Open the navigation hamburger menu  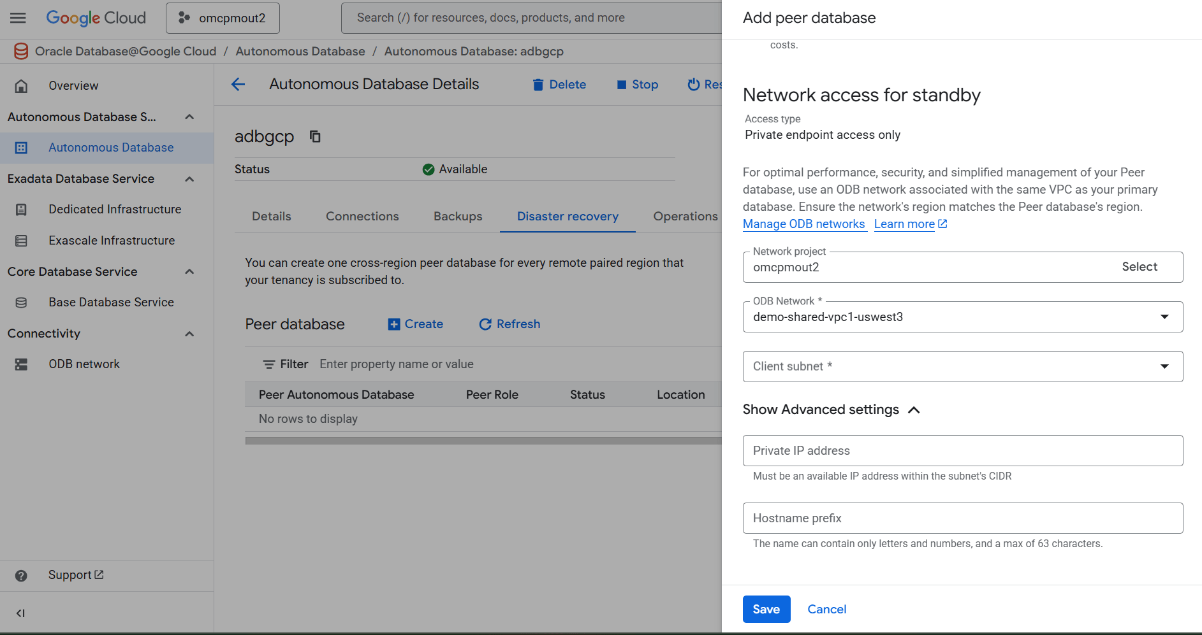point(17,17)
